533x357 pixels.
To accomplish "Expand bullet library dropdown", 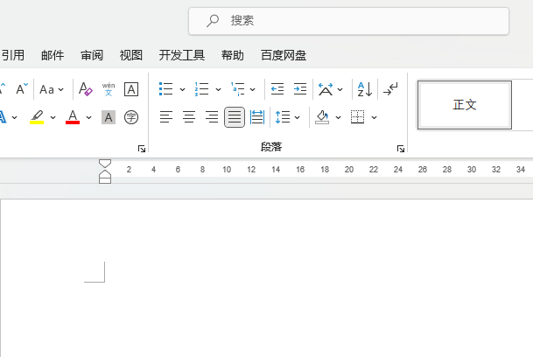I will pyautogui.click(x=183, y=89).
